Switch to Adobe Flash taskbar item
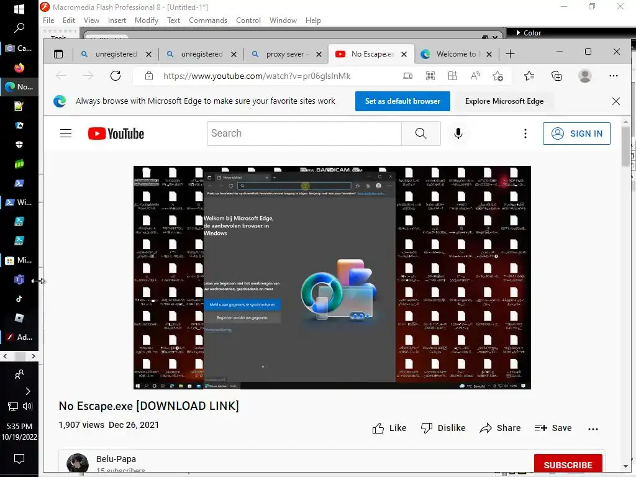This screenshot has width=636, height=477. click(x=19, y=337)
